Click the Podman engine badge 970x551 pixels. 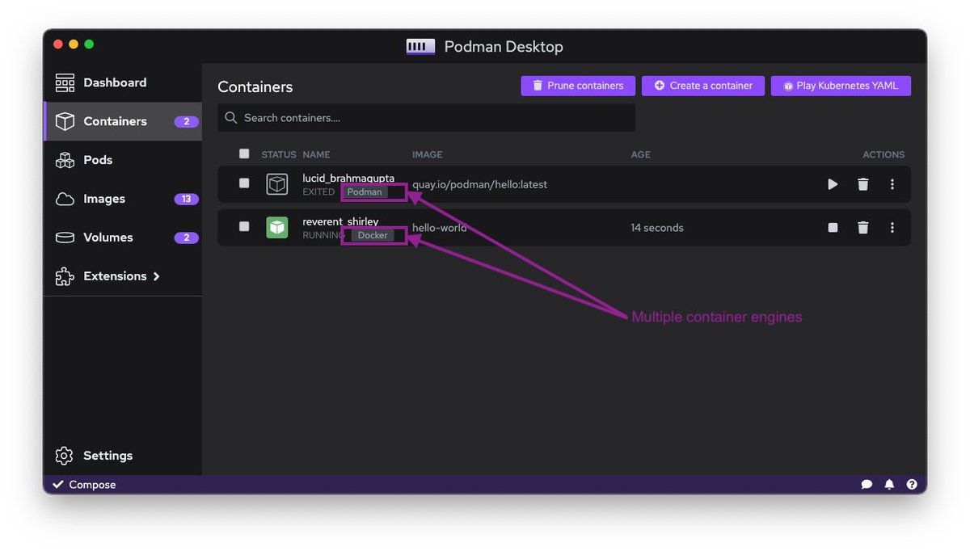coord(364,192)
